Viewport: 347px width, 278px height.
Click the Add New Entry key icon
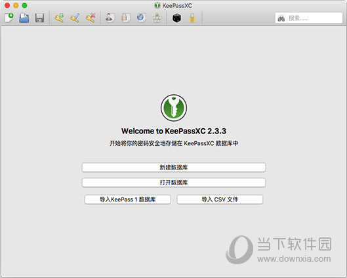click(59, 18)
